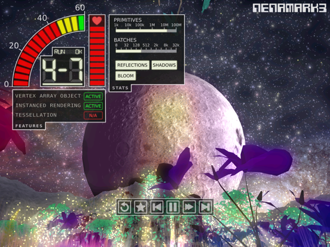Skip to the next scene
Image resolution: width=330 pixels, height=247 pixels.
pyautogui.click(x=205, y=207)
